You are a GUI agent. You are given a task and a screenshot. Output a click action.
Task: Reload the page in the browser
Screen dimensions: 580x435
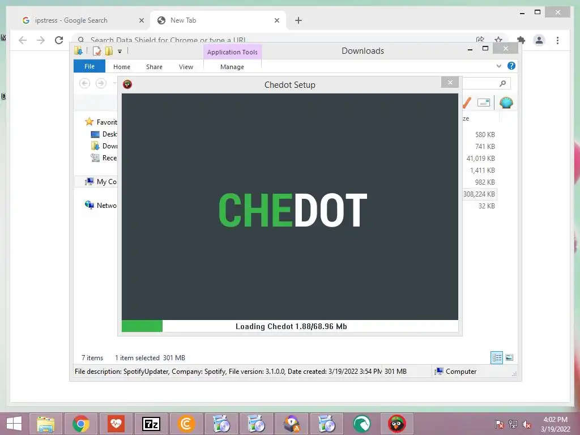(x=59, y=40)
